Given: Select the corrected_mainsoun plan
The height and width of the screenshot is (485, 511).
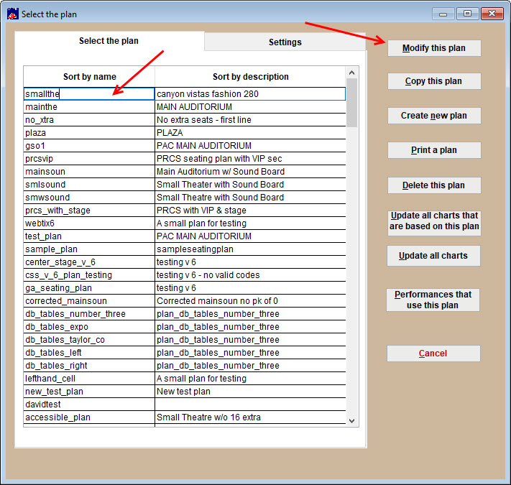Looking at the screenshot, I should (x=89, y=300).
